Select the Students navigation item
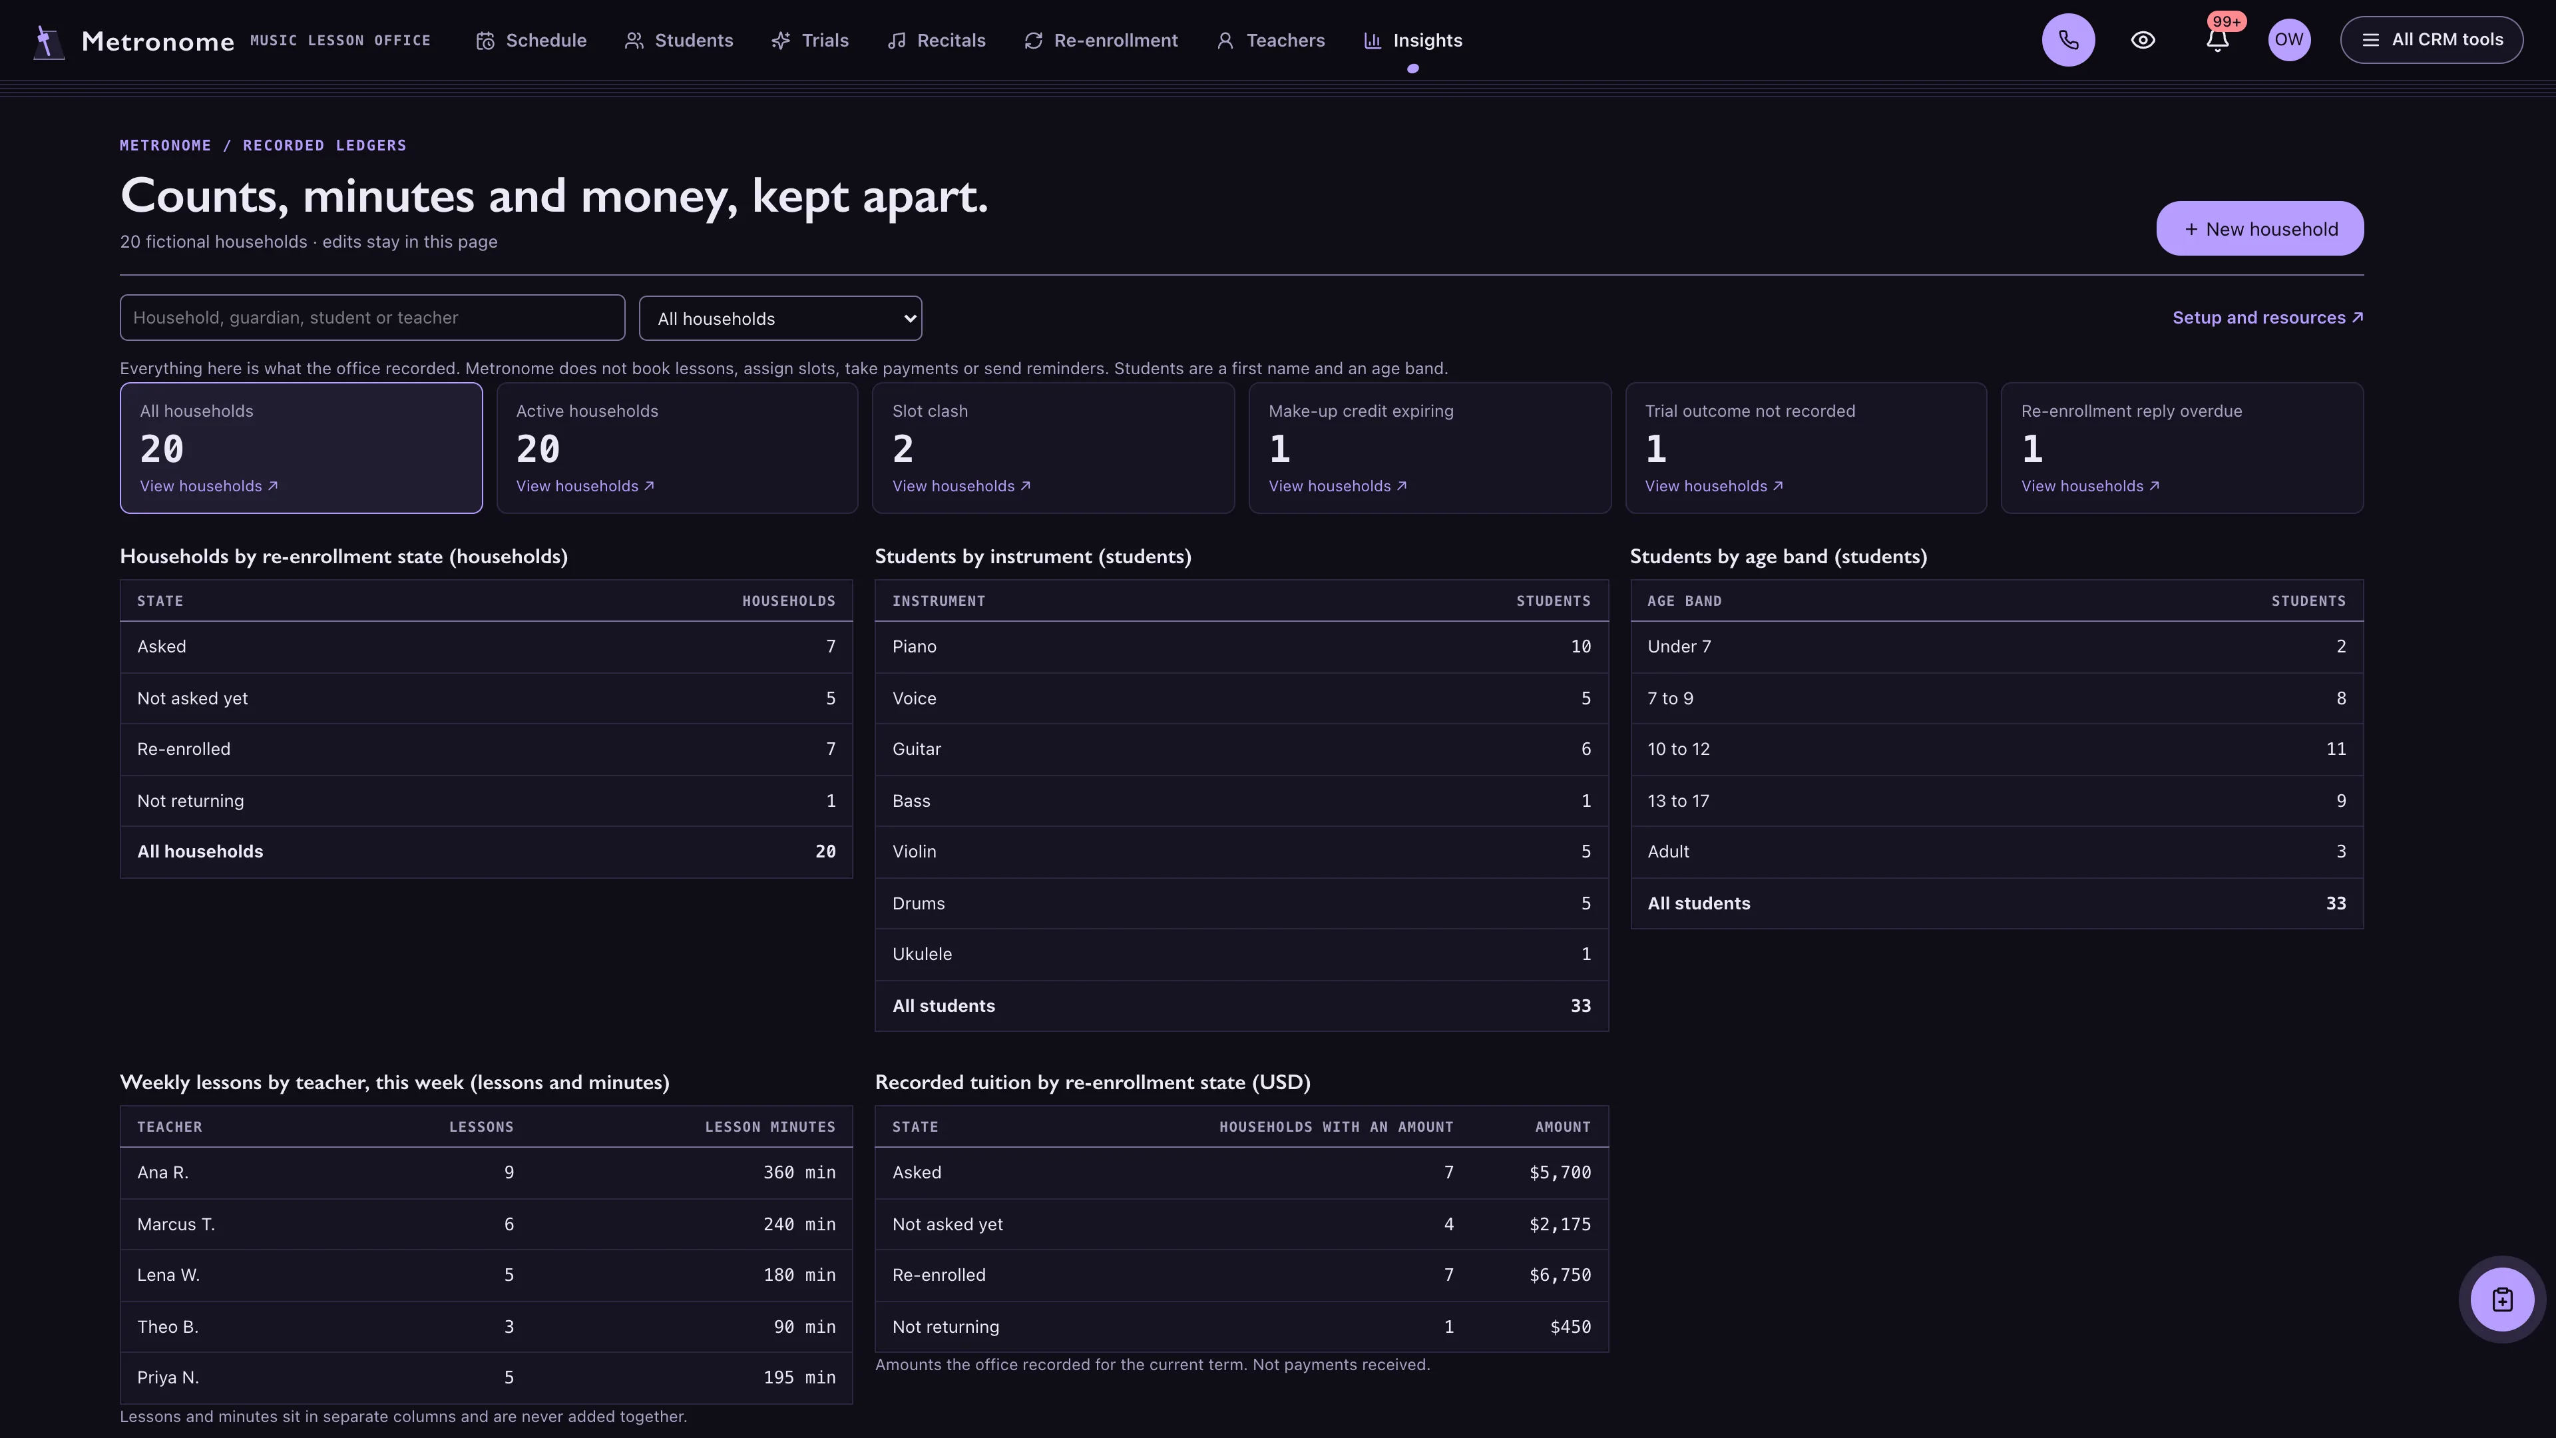2556x1438 pixels. click(680, 41)
